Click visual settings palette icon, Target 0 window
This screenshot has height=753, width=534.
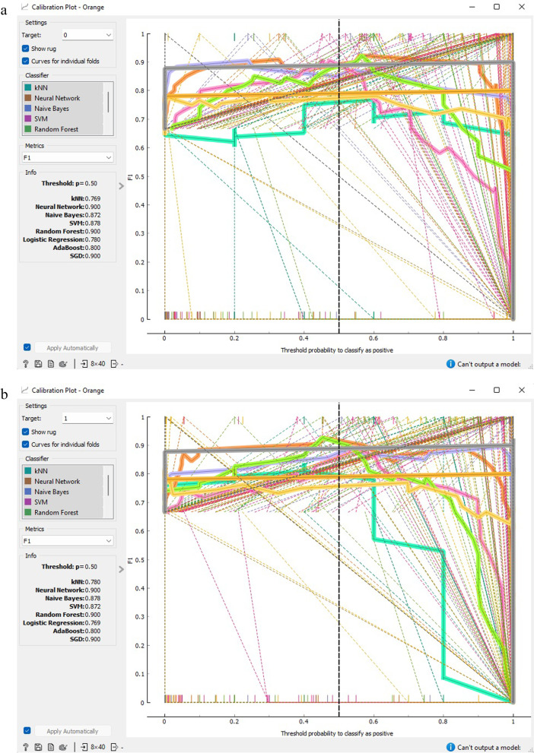63,364
